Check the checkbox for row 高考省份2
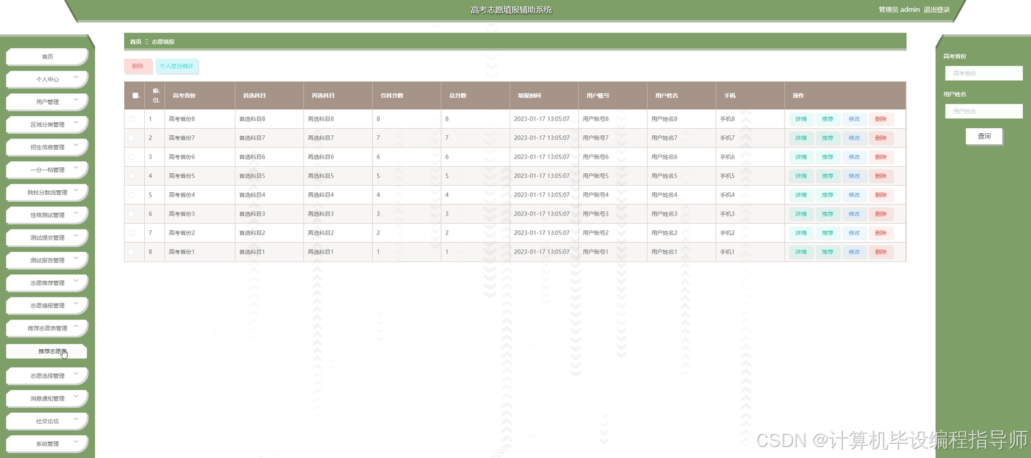This screenshot has height=458, width=1031. click(132, 233)
